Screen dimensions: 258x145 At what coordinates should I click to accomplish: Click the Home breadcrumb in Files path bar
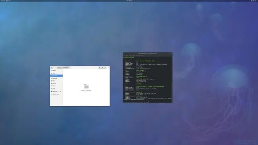tap(60, 68)
